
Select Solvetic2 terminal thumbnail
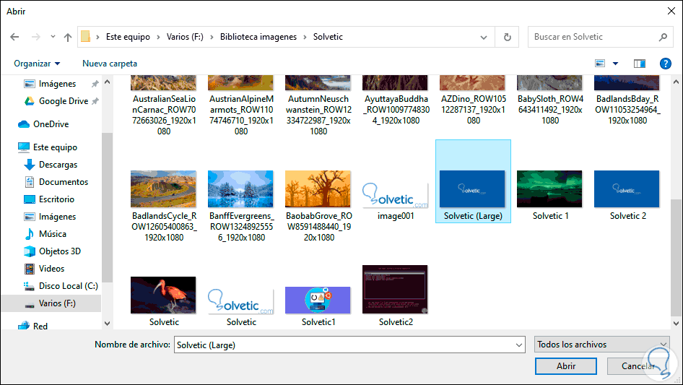395,290
